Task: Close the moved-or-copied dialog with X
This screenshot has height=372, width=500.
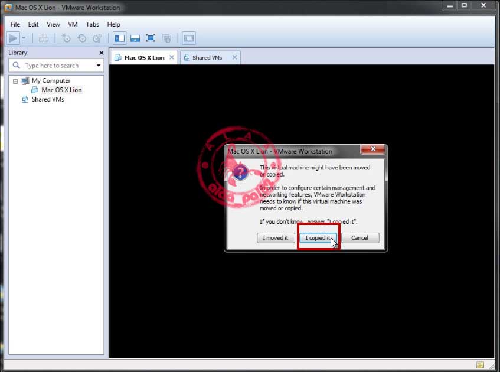Action: (x=372, y=149)
